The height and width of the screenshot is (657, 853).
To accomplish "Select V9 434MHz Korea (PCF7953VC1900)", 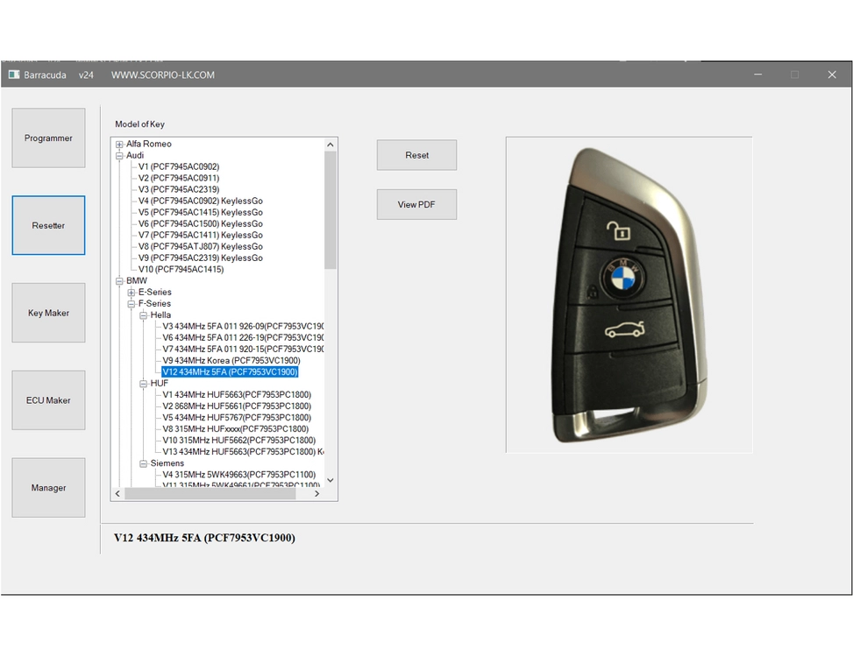I will click(231, 360).
